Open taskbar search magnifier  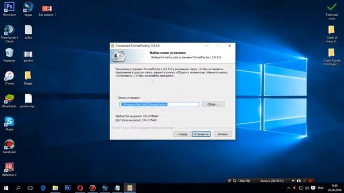tap(18, 188)
